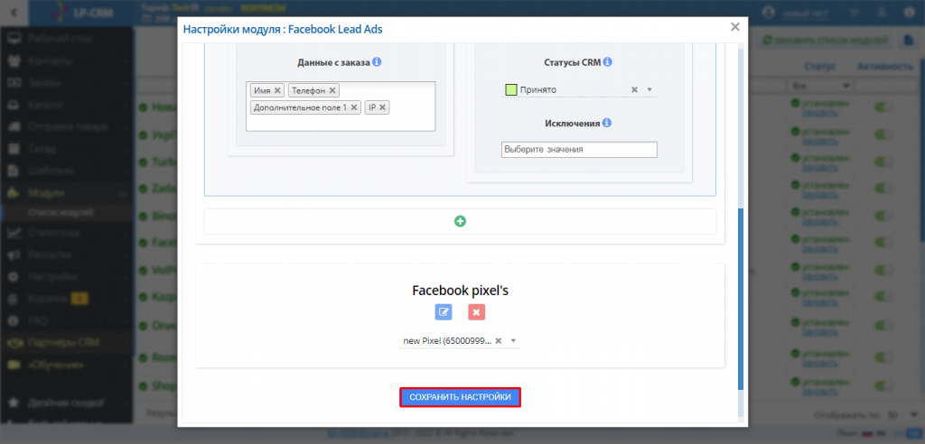Remove the Дополнительное поле 1 tag
Image resolution: width=925 pixels, height=444 pixels.
coord(353,107)
